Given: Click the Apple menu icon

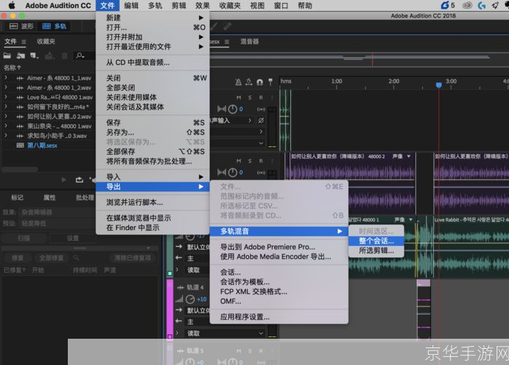Looking at the screenshot, I should click(10, 5).
